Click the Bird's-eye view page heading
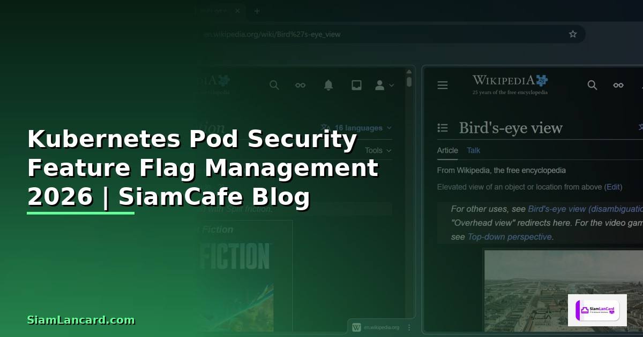Screen dimensions: 643x337 (511, 128)
